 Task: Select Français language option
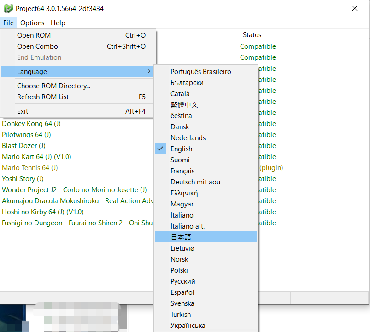pos(206,171)
